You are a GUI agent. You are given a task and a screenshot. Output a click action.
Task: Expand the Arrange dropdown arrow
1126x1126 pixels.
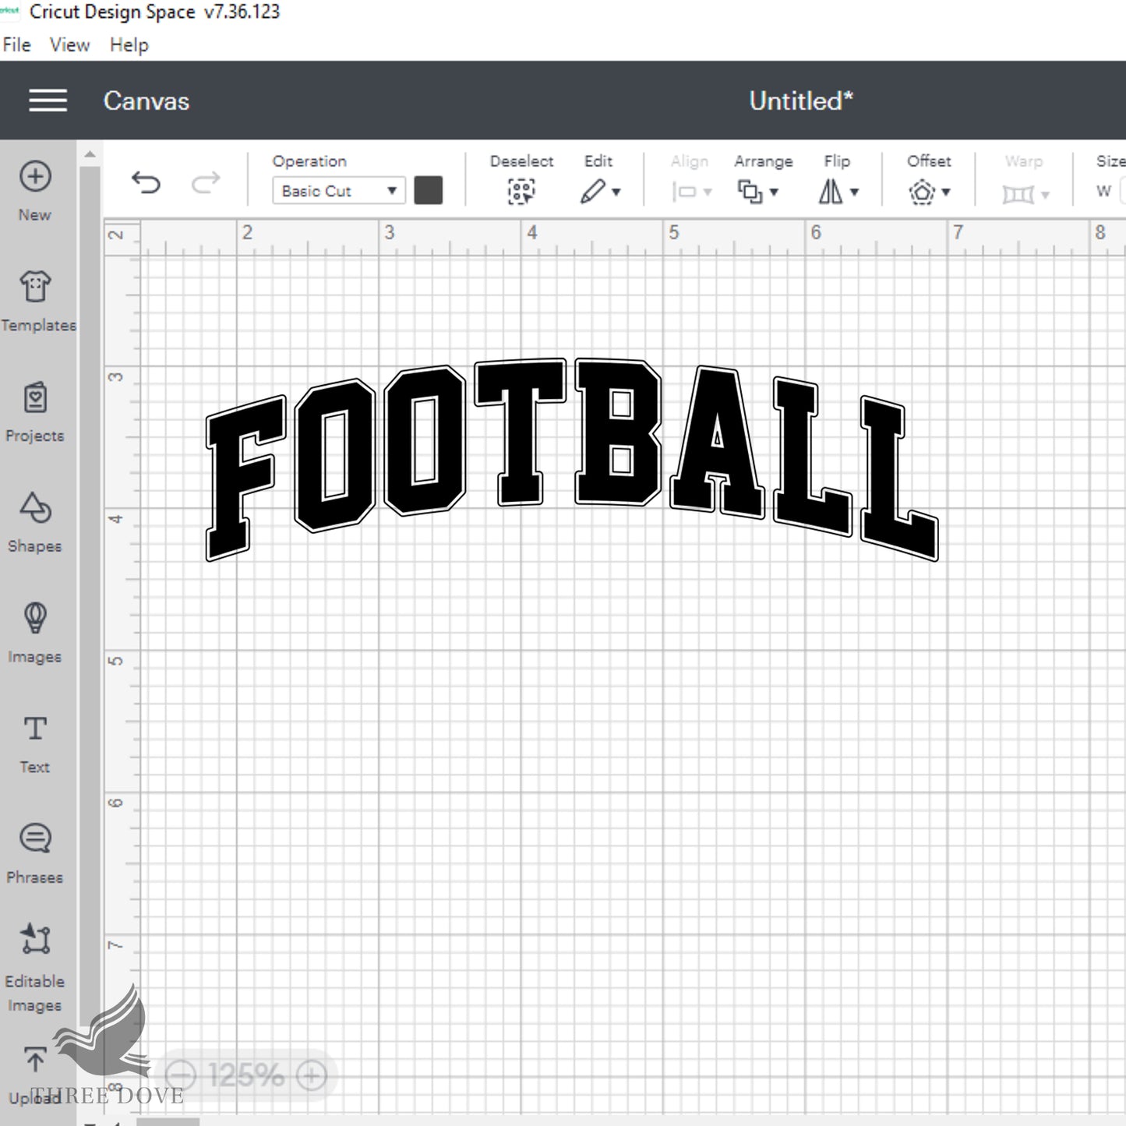click(774, 192)
